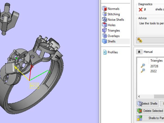Click the horizontal scrollbar thumb in shell list

coord(159,96)
